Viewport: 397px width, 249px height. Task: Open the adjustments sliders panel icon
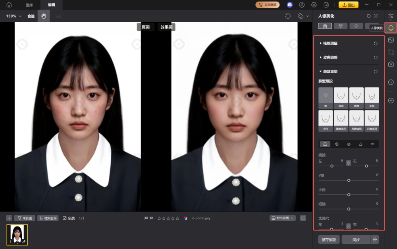pos(391,16)
